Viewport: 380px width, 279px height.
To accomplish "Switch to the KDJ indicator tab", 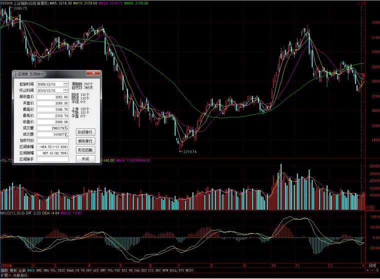I will pos(144,270).
